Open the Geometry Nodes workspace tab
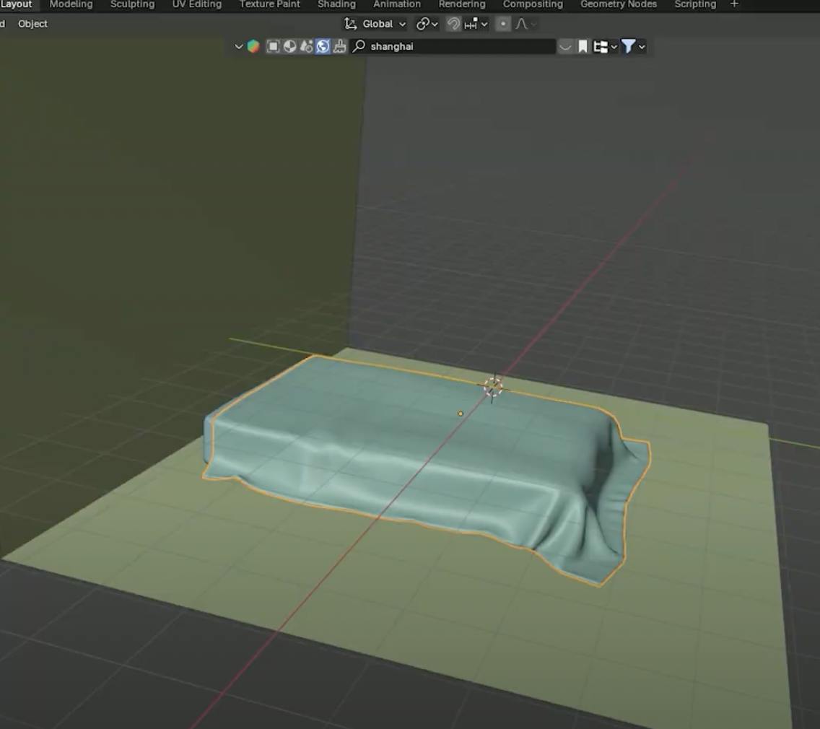The width and height of the screenshot is (820, 729). [x=619, y=5]
